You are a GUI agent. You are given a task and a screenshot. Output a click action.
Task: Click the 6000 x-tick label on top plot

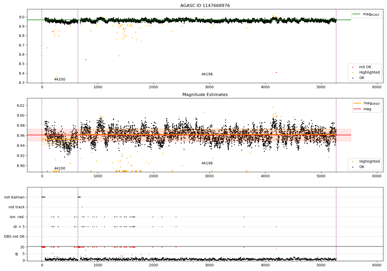(377, 87)
